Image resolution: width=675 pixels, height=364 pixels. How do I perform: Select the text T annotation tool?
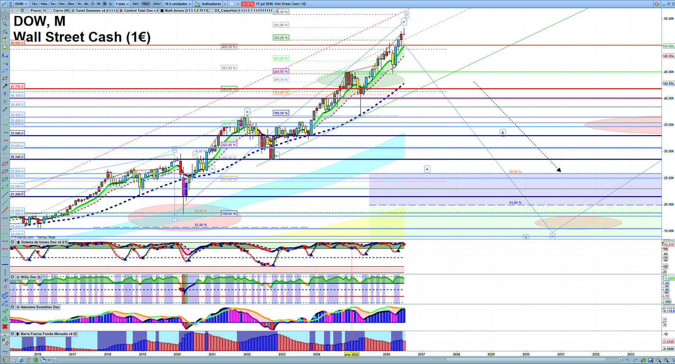click(5, 94)
